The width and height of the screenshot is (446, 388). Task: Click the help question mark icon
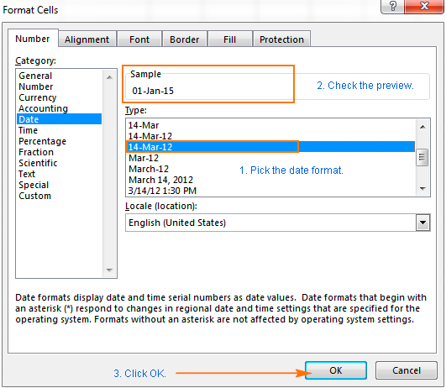[392, 6]
